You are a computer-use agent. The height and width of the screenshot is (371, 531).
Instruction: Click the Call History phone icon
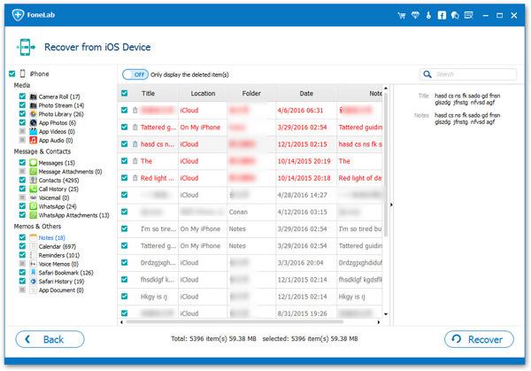click(34, 189)
